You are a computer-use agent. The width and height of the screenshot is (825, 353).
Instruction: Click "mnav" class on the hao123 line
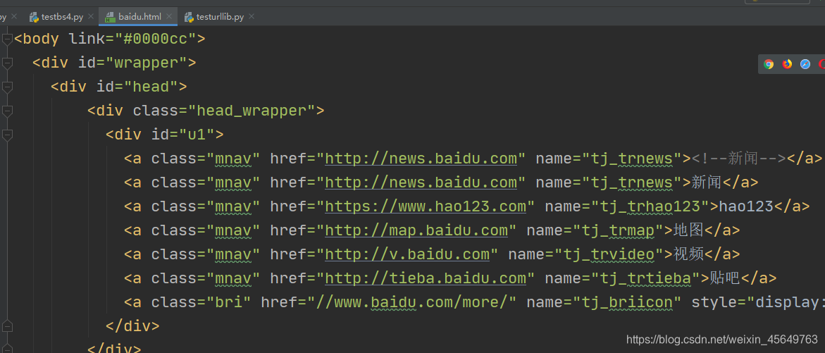click(x=233, y=206)
